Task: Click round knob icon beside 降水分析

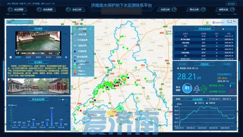Action: tap(203, 10)
